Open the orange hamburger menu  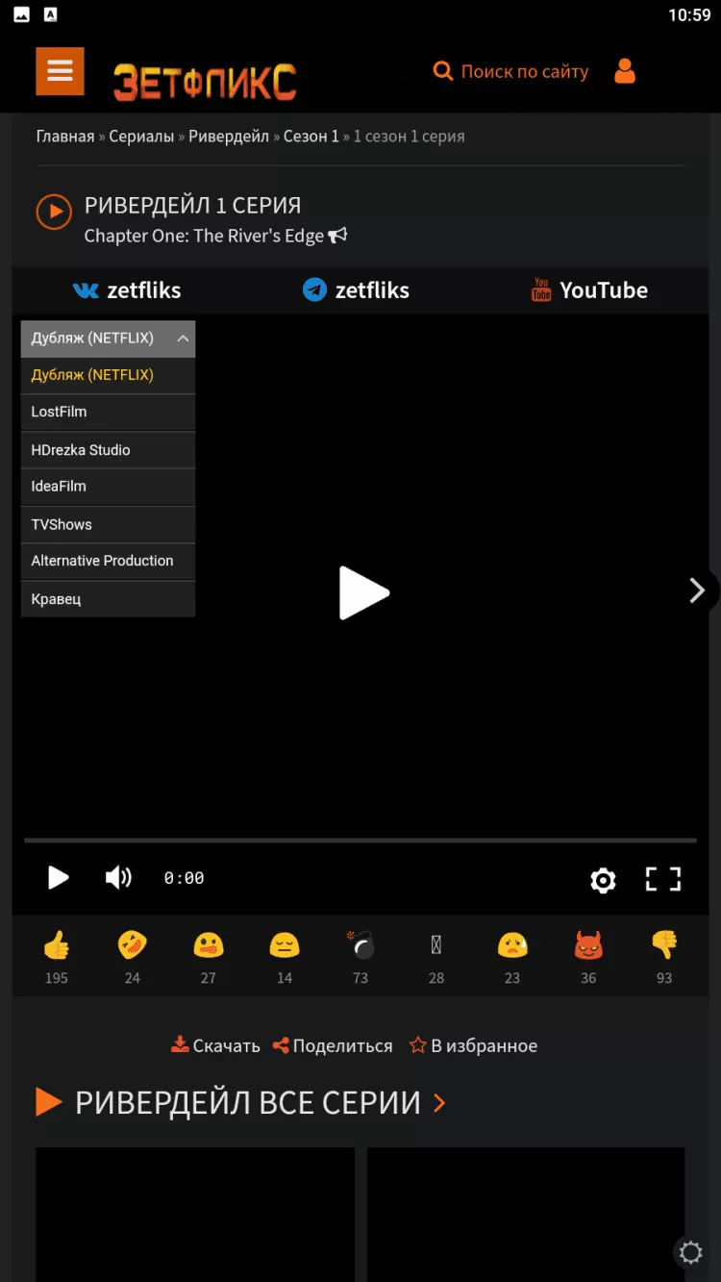[x=60, y=71]
